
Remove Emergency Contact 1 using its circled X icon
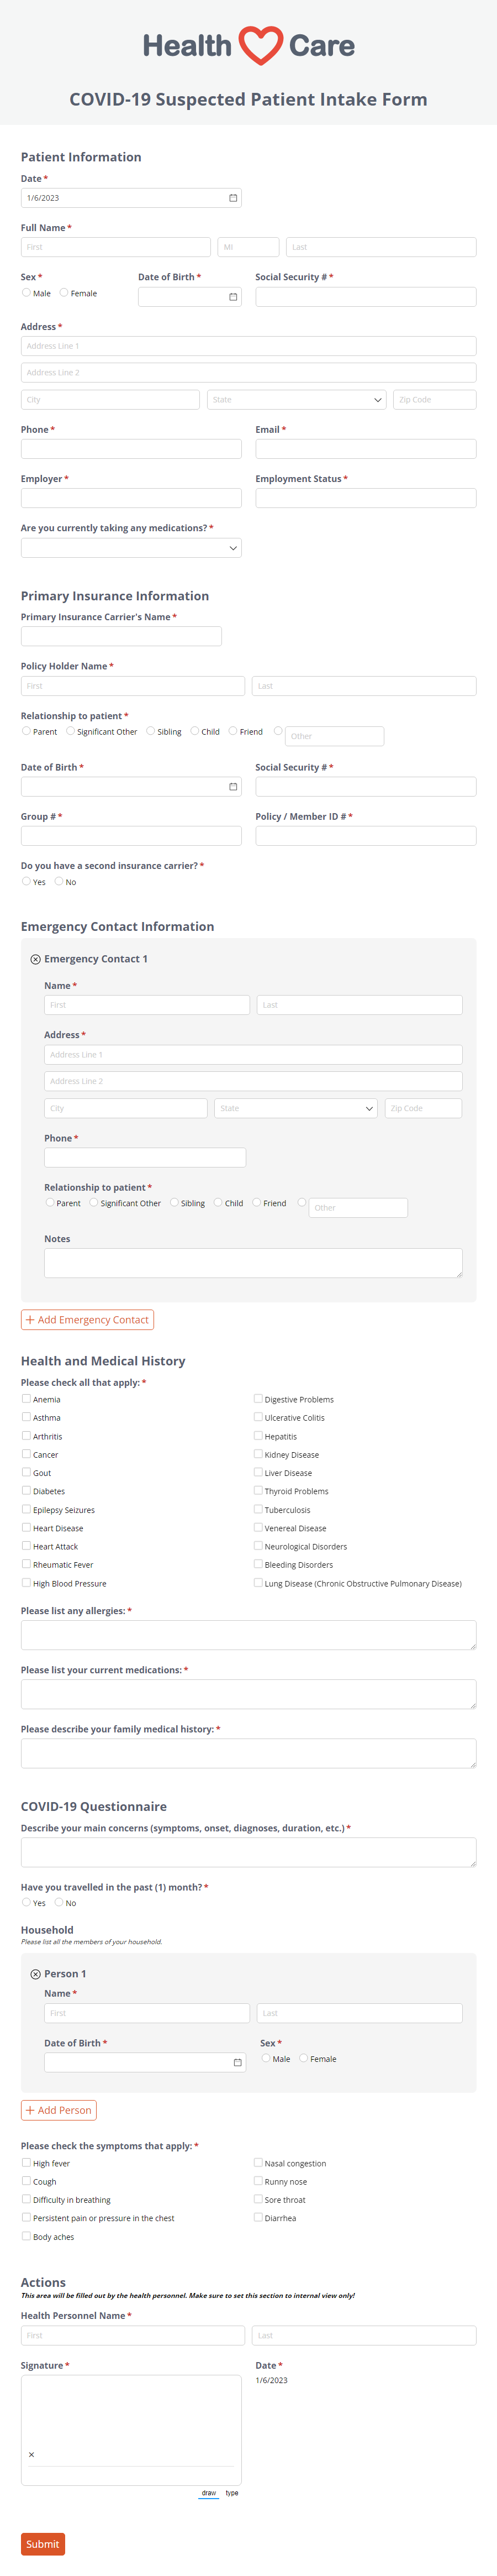click(35, 959)
